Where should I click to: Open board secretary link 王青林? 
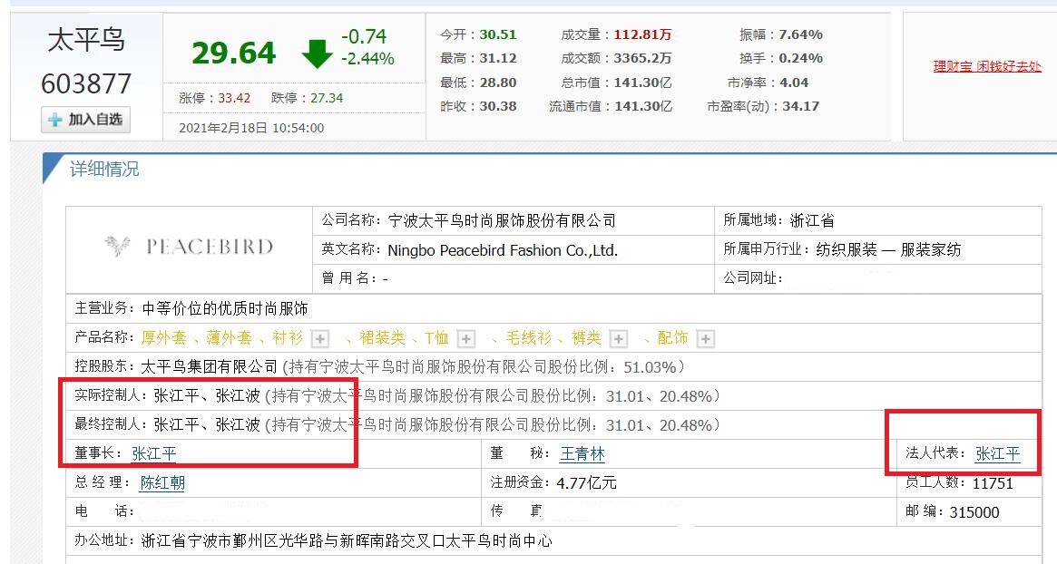[582, 453]
